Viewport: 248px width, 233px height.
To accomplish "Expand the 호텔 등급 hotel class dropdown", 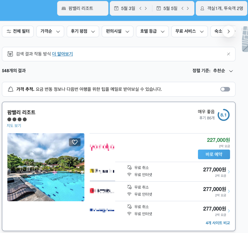I will (x=152, y=31).
